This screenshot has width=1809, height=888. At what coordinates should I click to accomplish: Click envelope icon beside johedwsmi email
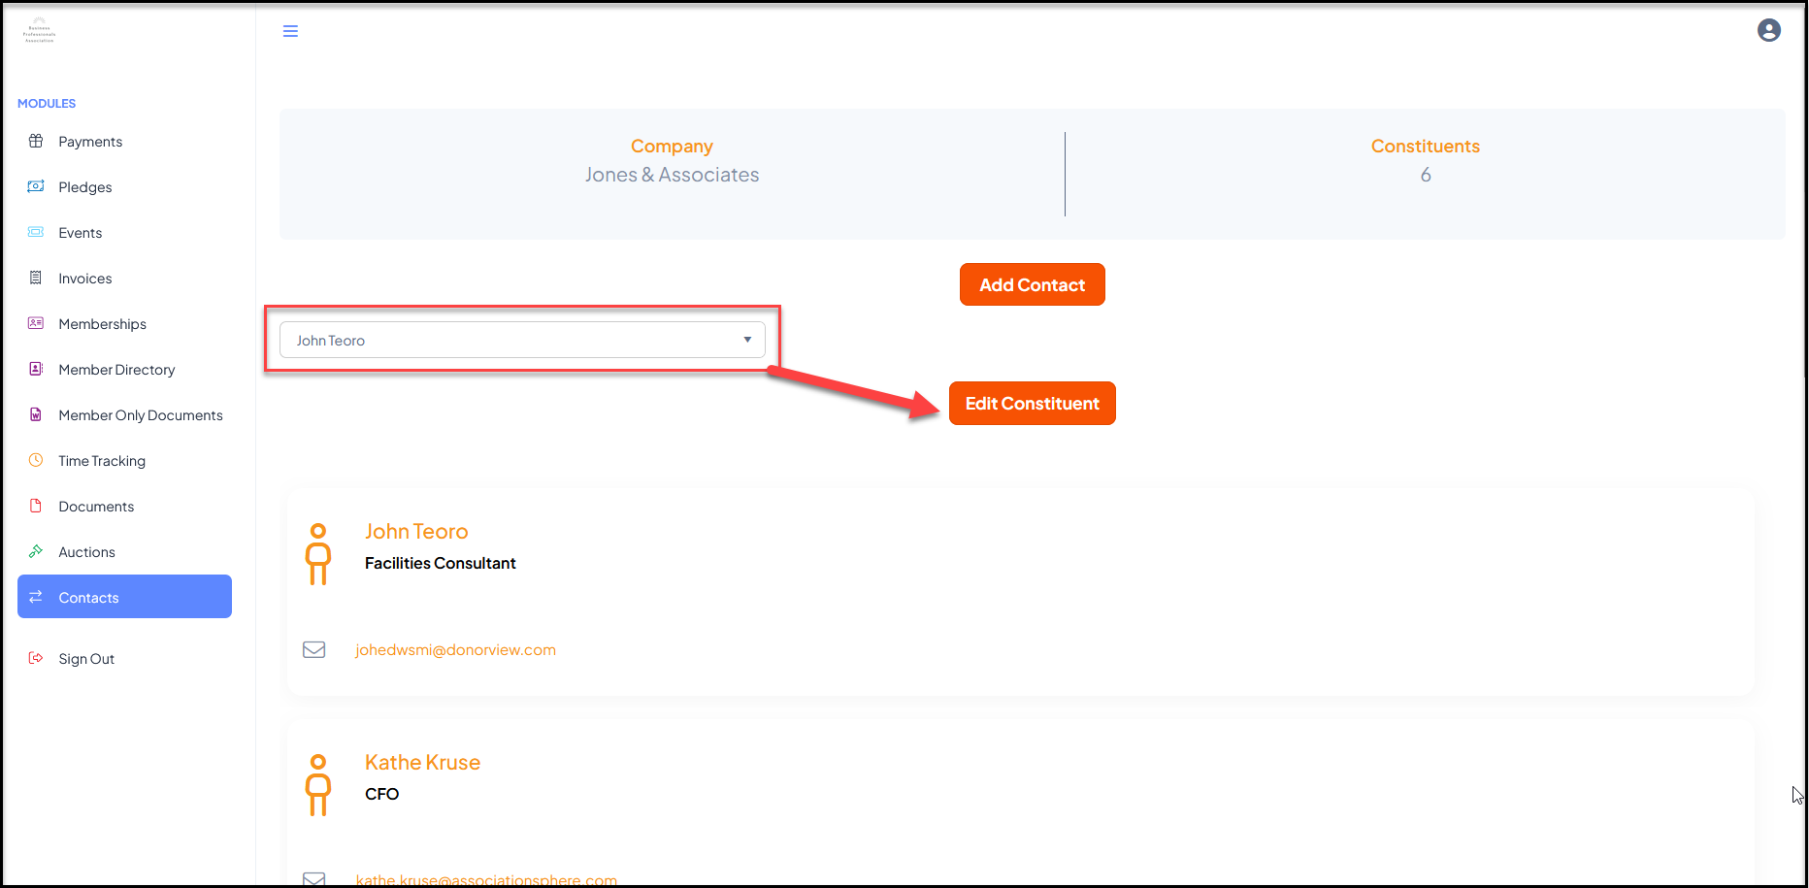coord(314,649)
